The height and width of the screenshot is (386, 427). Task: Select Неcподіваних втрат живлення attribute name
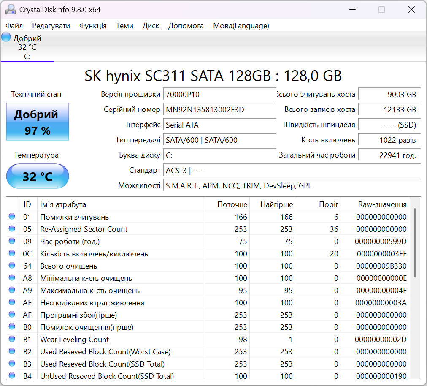92,302
